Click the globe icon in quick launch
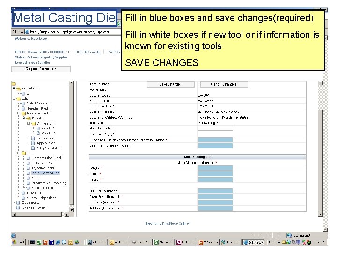This screenshot has height=253, width=337. [x=77, y=242]
